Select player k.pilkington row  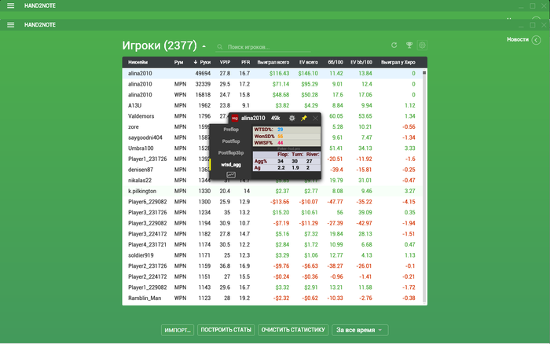click(x=272, y=191)
